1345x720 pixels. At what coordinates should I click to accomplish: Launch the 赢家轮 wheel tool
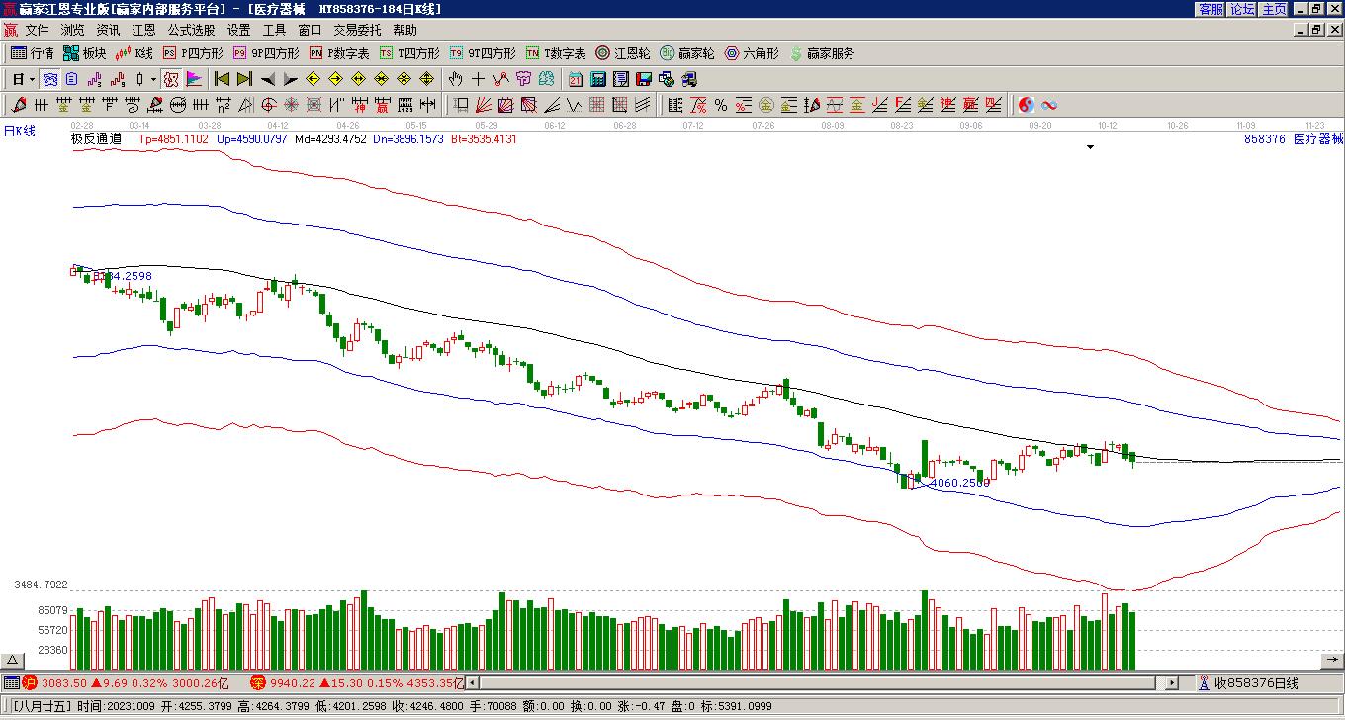pyautogui.click(x=687, y=53)
